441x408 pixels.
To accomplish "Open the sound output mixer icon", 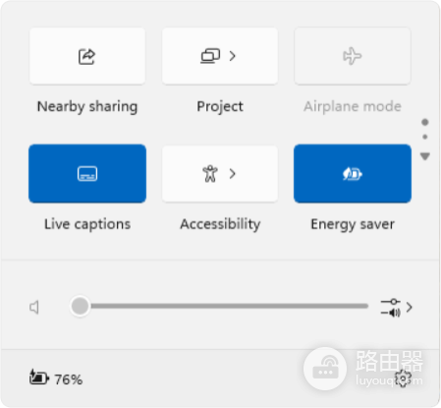I will (x=390, y=308).
